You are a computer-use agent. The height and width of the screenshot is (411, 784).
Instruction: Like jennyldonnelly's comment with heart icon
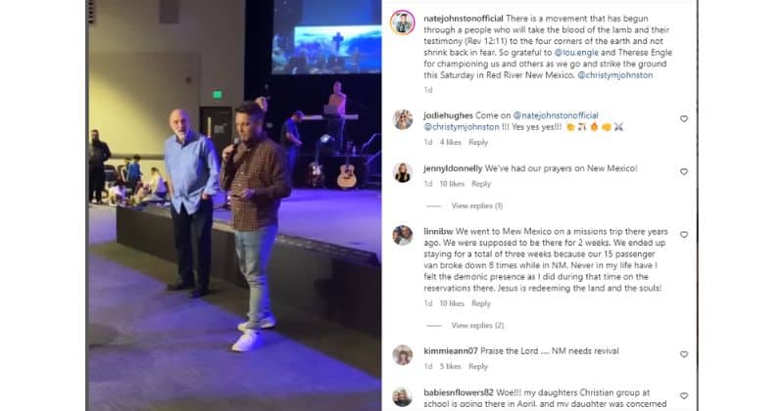[683, 172]
